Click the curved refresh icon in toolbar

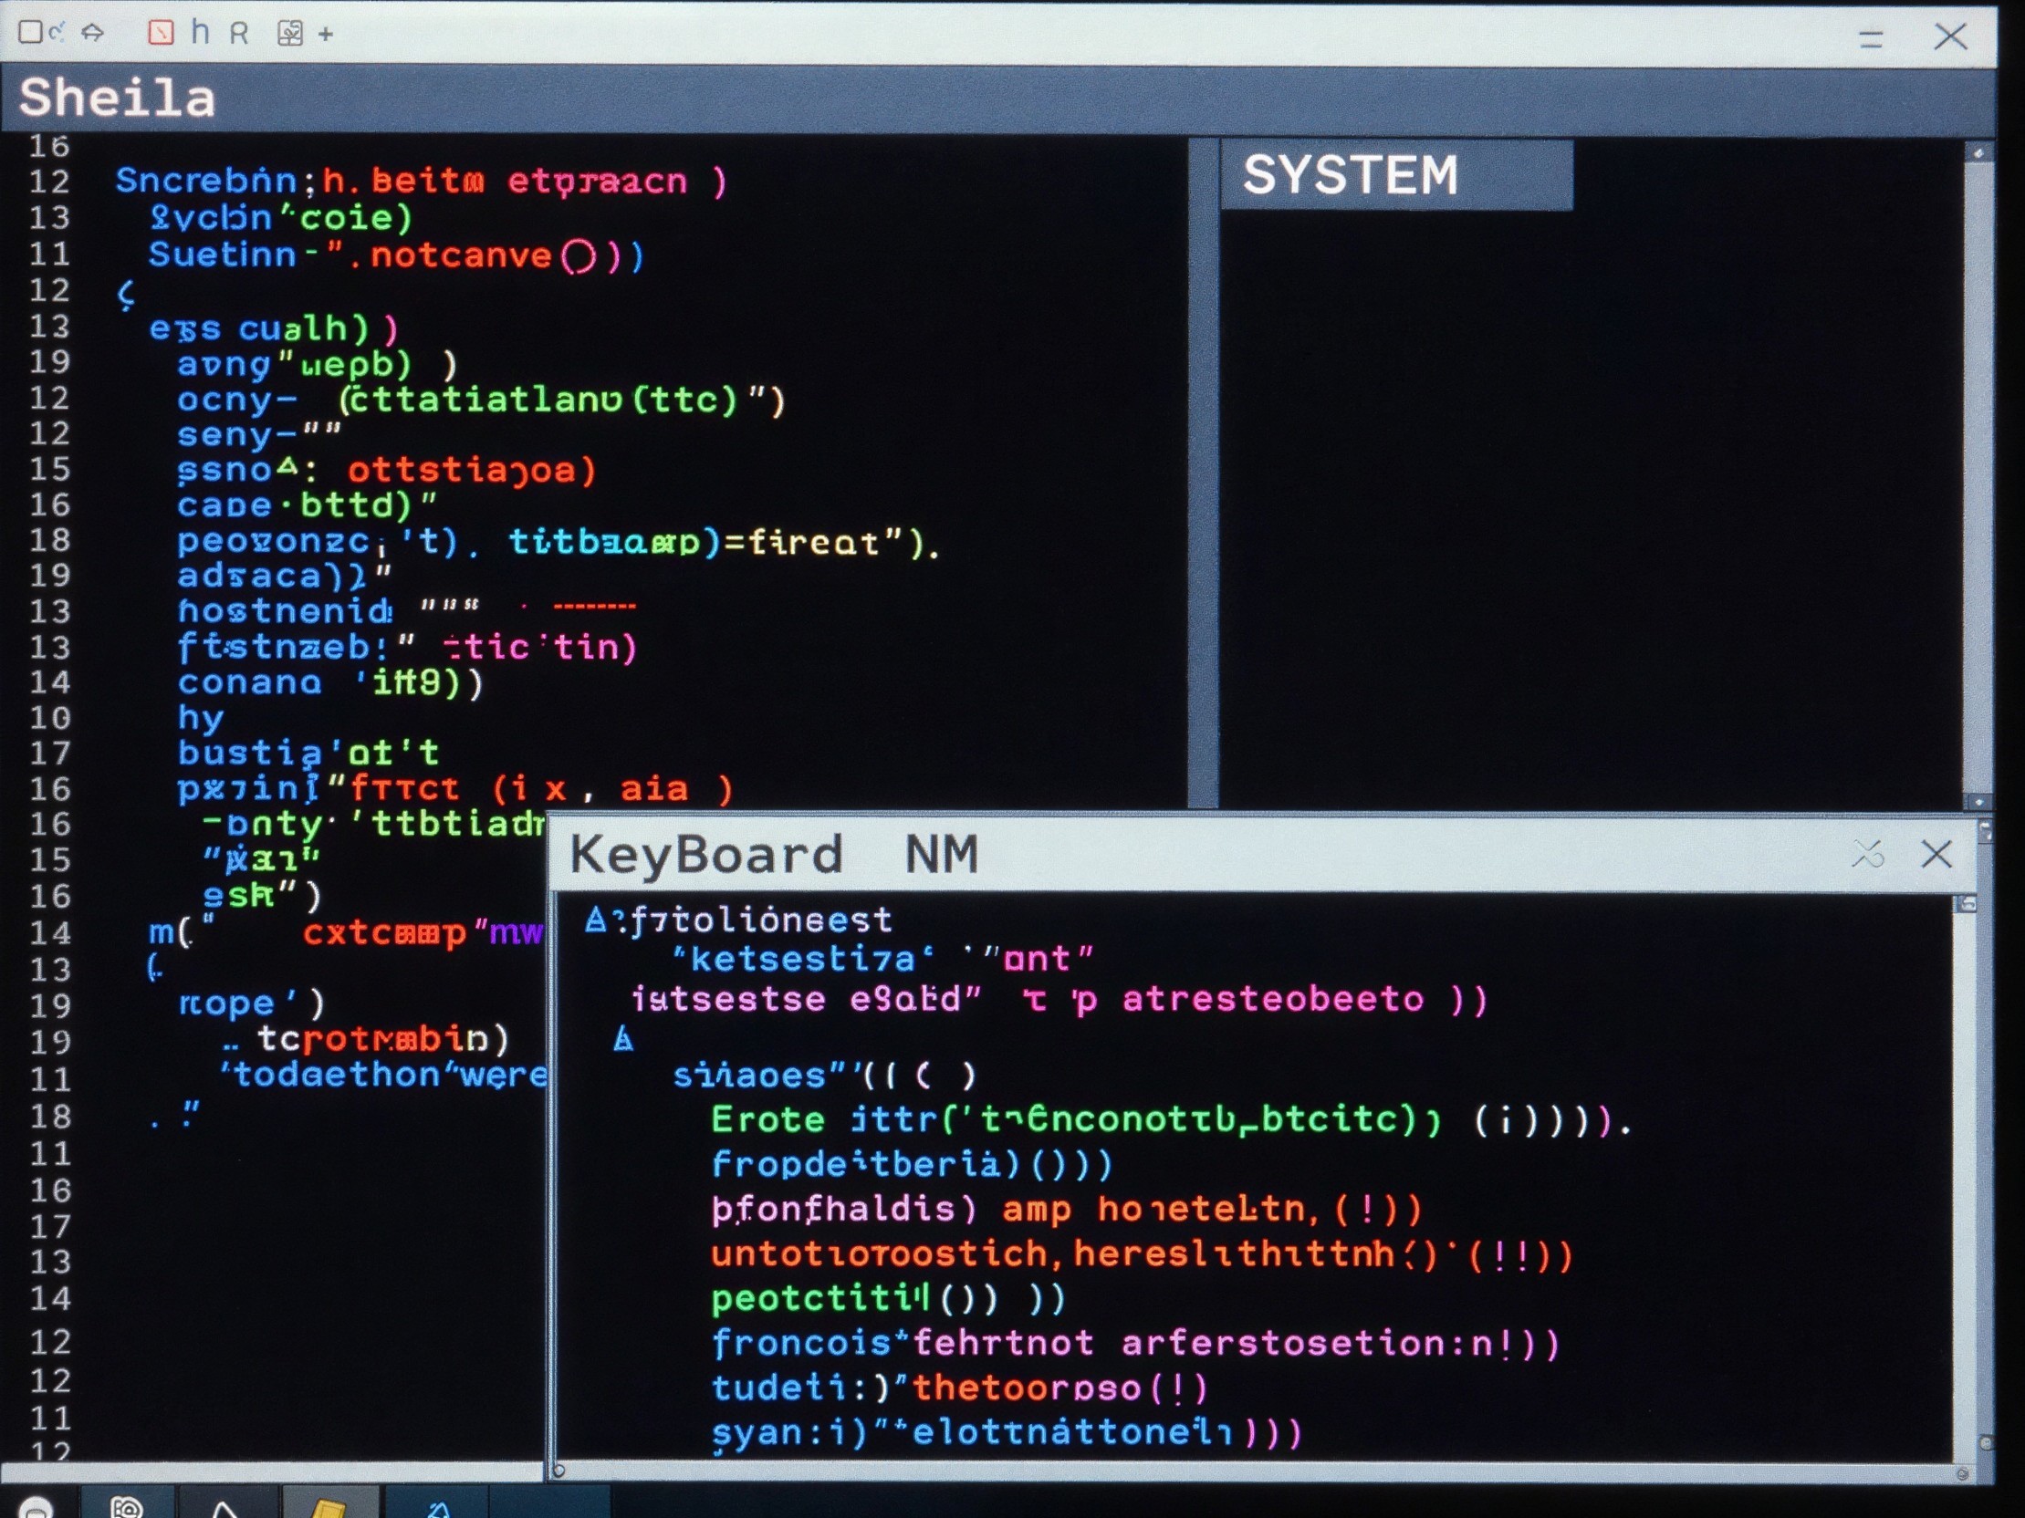click(x=57, y=33)
